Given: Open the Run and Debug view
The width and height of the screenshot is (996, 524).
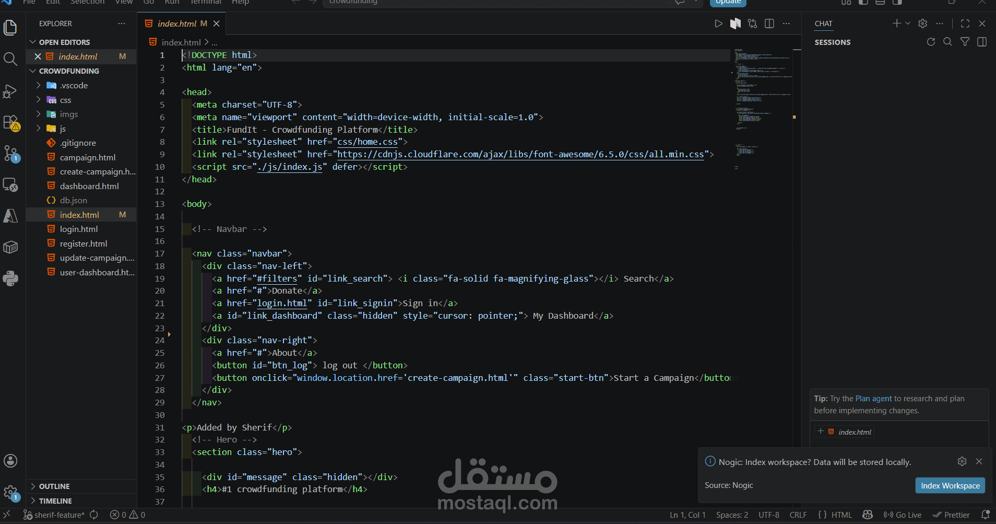Looking at the screenshot, I should click(10, 91).
